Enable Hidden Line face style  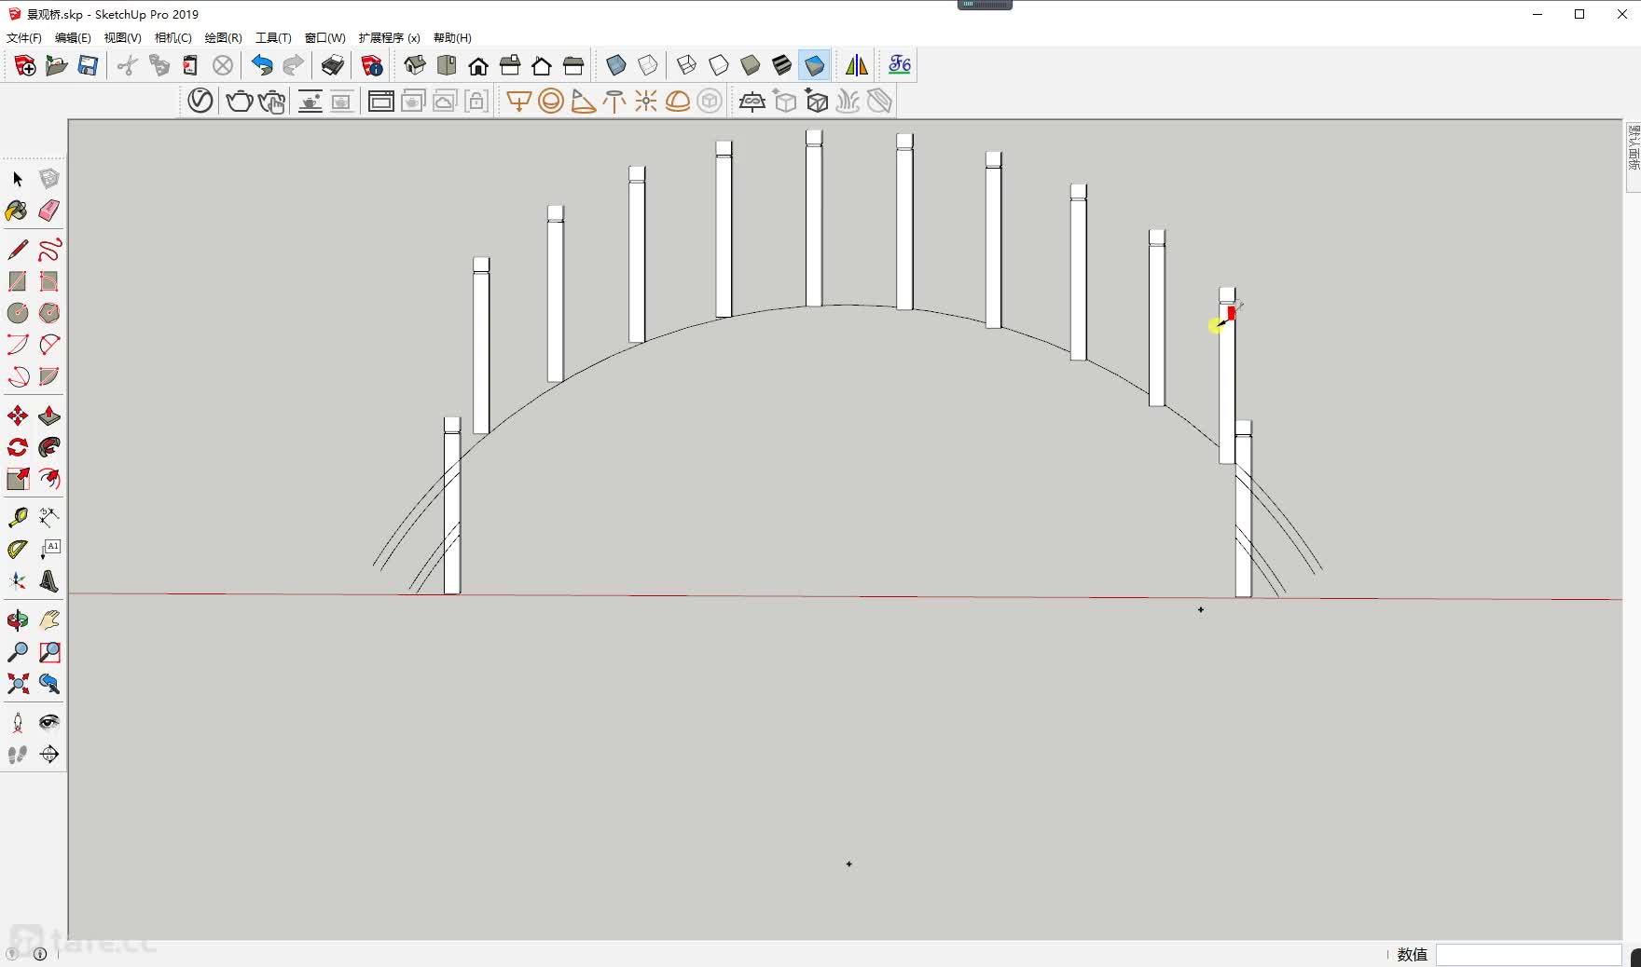(x=719, y=65)
